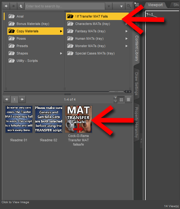
Task: Click the Poses folder icon
Action: (x=12, y=38)
